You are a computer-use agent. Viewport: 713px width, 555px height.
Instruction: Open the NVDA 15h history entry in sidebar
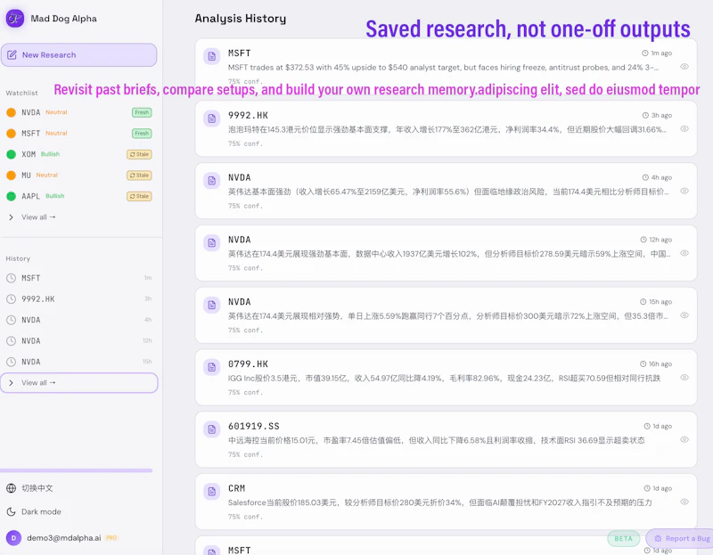[x=78, y=362]
